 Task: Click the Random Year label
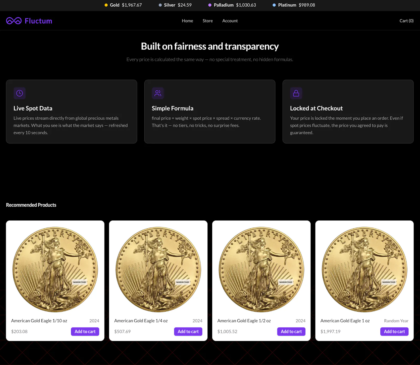(x=396, y=321)
